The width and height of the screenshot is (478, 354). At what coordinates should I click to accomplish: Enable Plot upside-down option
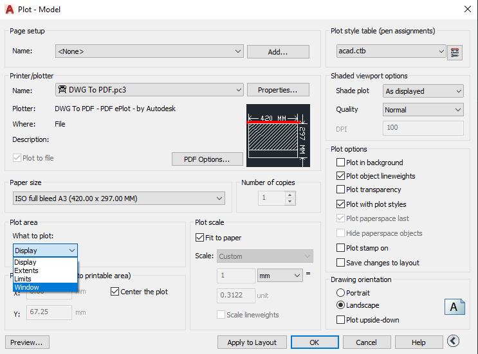point(340,319)
